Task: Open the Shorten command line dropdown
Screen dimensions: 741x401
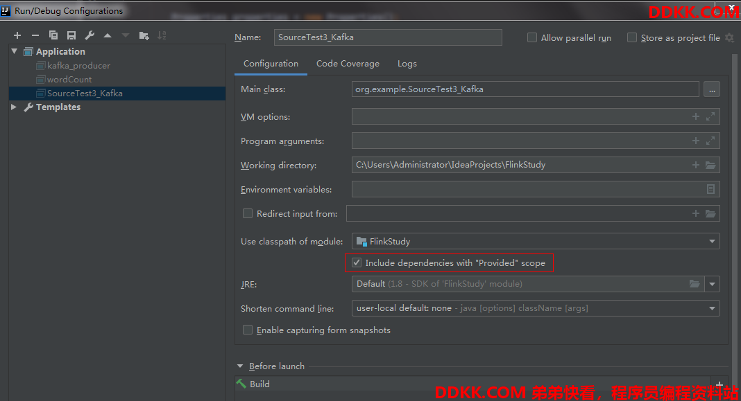Action: point(712,308)
